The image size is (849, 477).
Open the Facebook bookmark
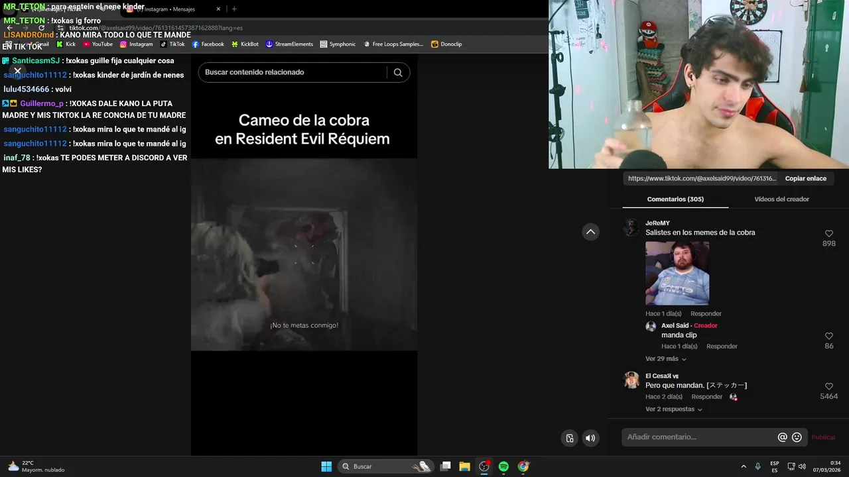pyautogui.click(x=208, y=44)
